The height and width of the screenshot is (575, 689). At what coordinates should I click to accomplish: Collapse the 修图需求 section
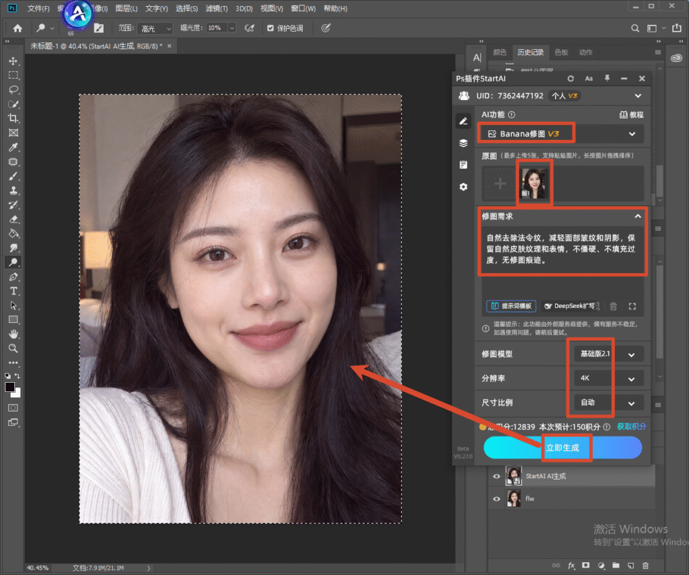[x=638, y=216]
